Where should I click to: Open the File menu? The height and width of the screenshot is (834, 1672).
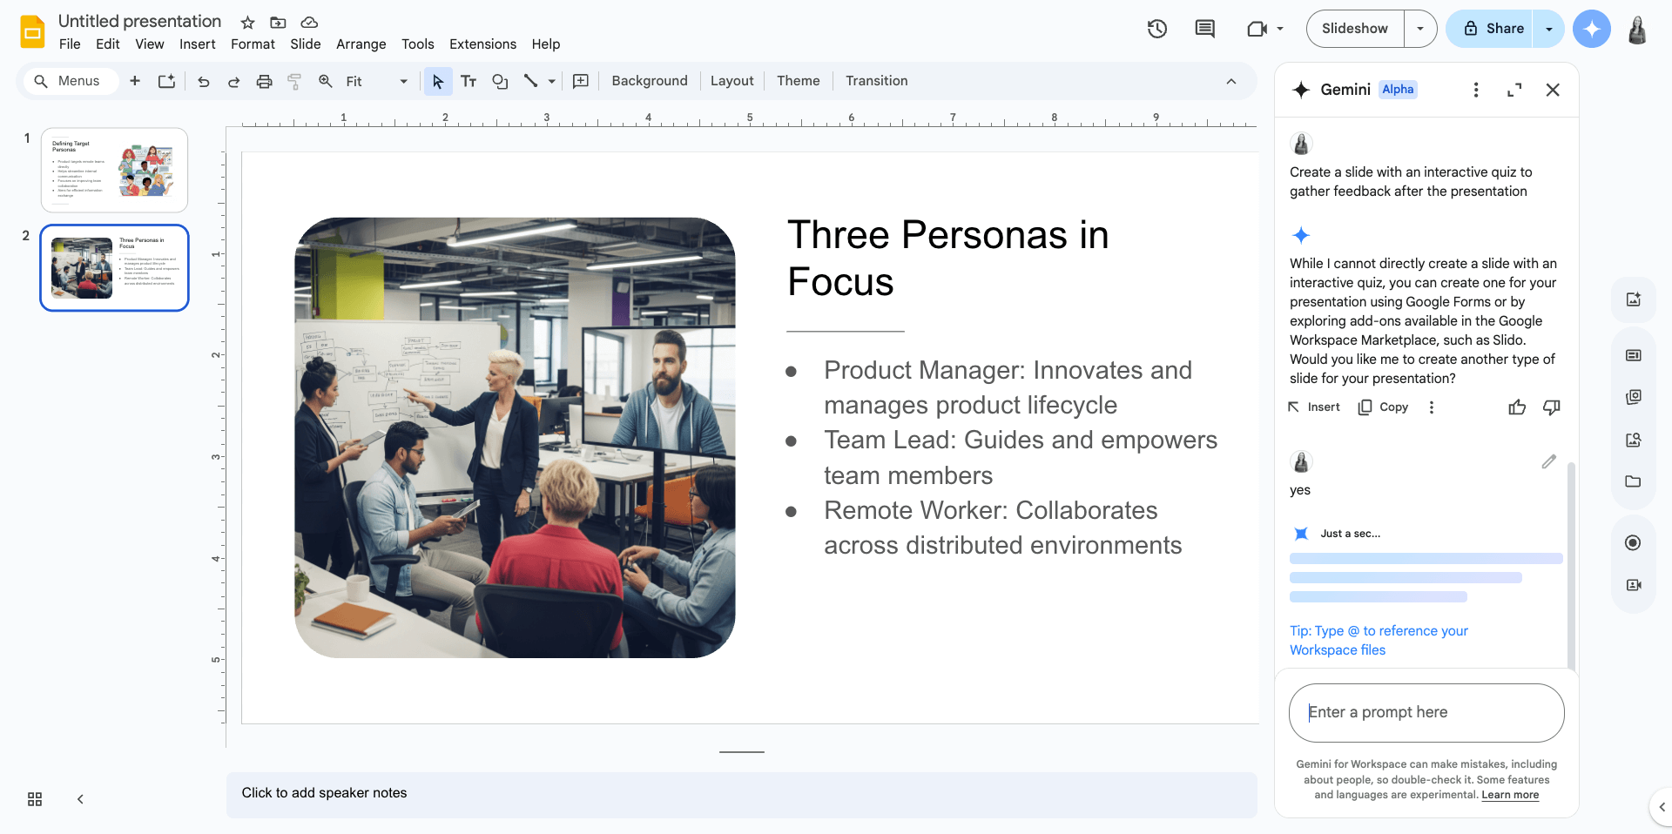(70, 44)
